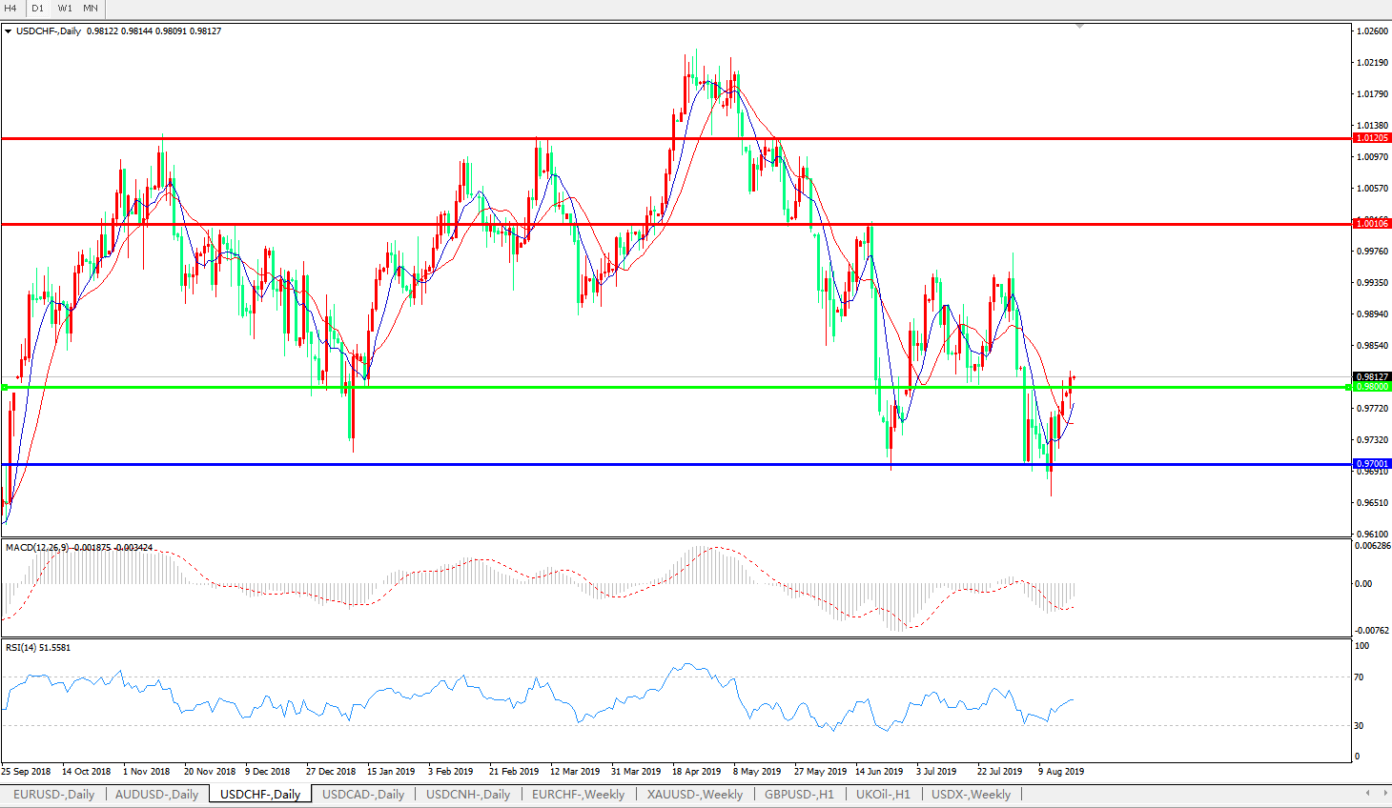
Task: Select the red 1.00106 price label
Action: pyautogui.click(x=1372, y=224)
